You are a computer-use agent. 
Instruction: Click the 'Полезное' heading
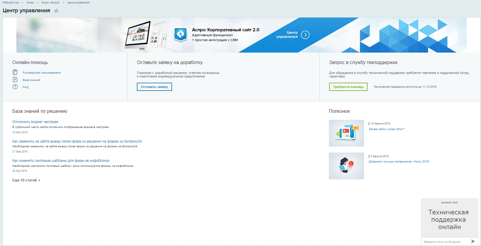coord(339,111)
